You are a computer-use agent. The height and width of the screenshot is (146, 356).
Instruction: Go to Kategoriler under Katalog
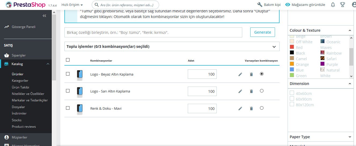20,81
